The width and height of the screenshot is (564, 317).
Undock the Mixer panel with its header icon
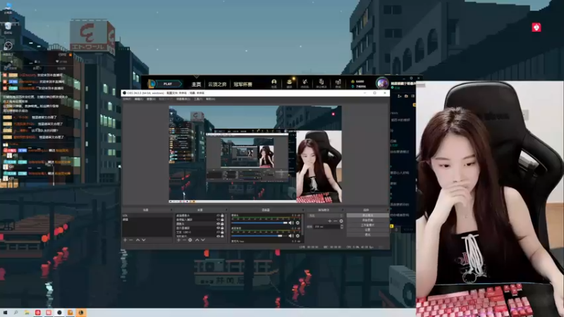point(303,210)
